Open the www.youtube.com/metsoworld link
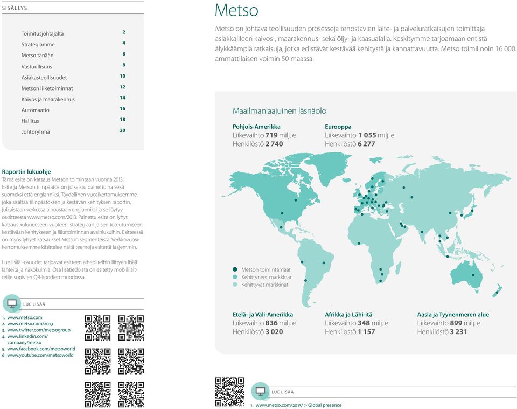Image resolution: width=517 pixels, height=409 pixels. (40, 355)
